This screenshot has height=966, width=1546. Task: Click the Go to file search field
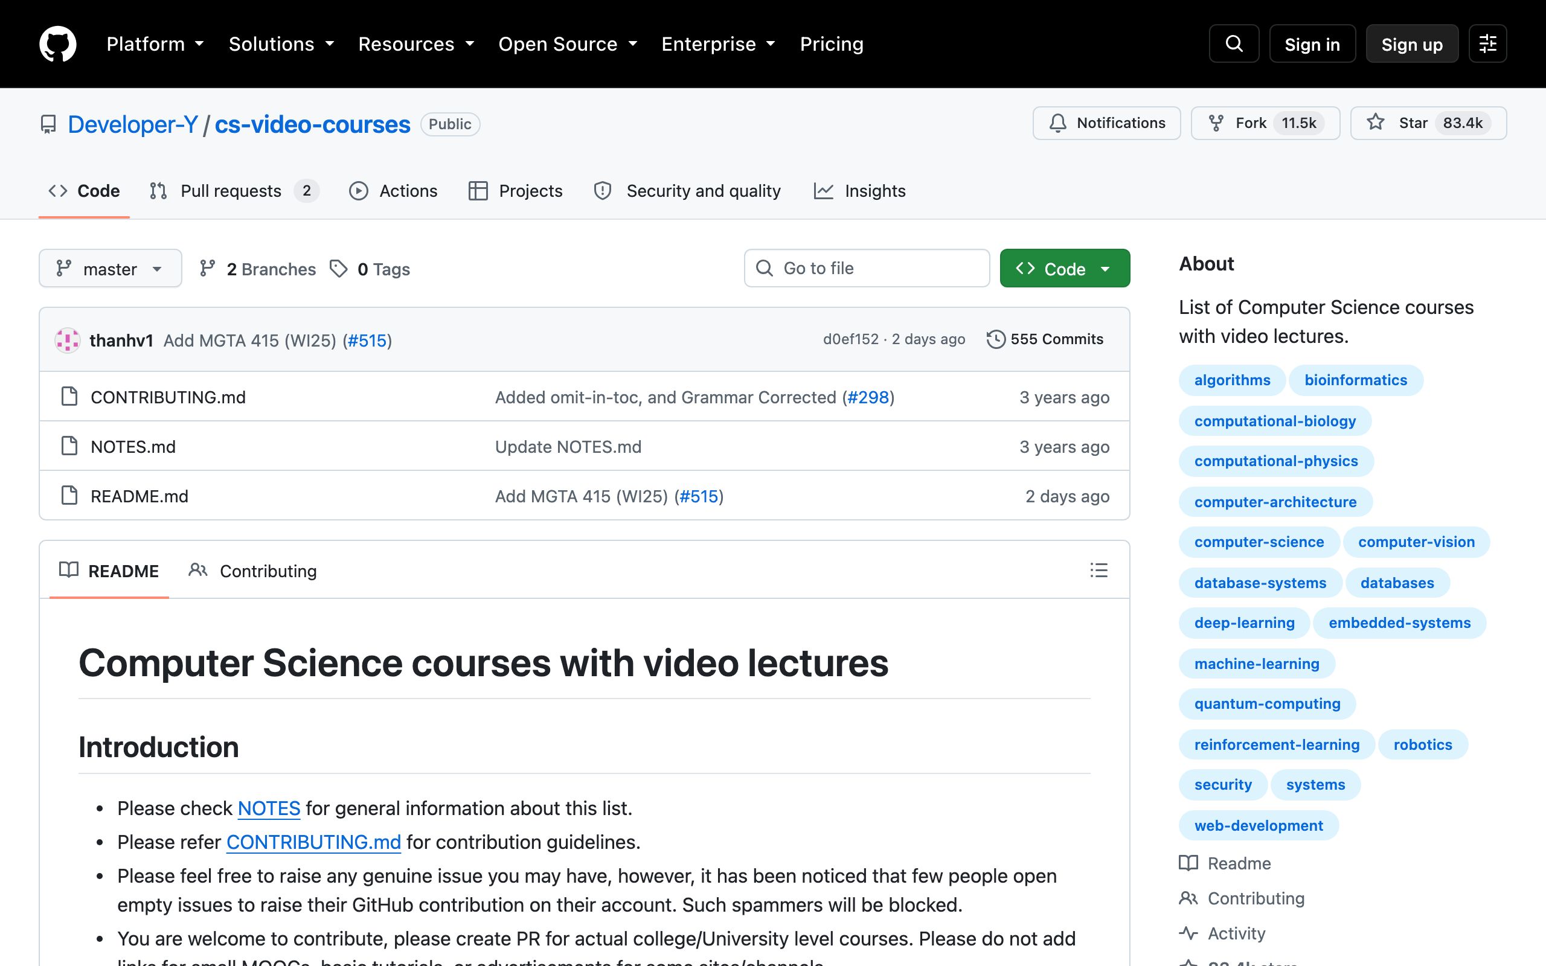click(867, 268)
